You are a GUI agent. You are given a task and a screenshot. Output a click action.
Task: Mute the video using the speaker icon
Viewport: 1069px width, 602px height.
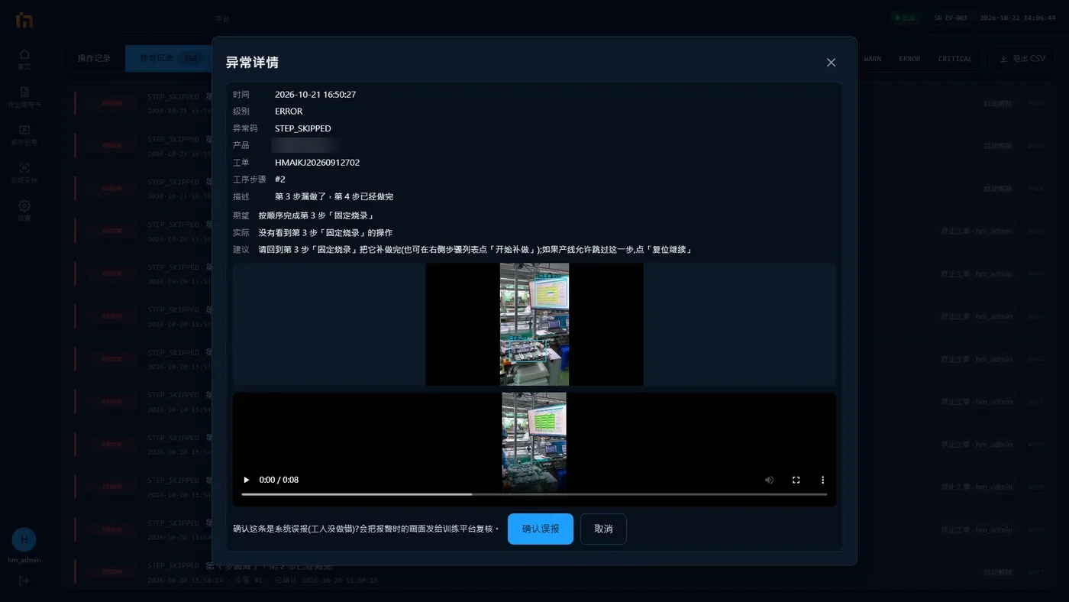pos(769,480)
